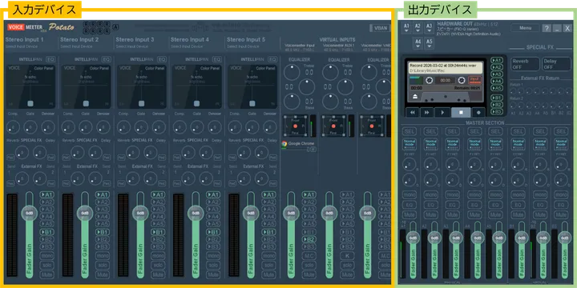Click the Voicemeeter Input 3D panner red dot
This screenshot has height=288, width=577.
(x=295, y=126)
